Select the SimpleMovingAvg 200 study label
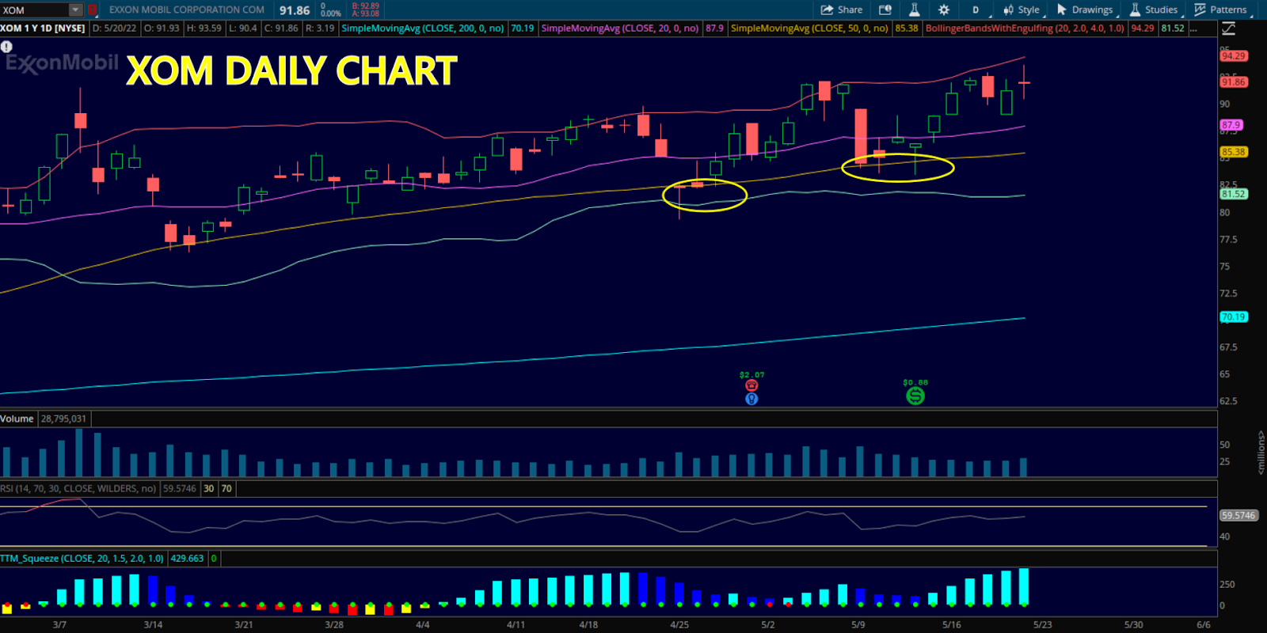Viewport: 1267px width, 633px height. 423,28
